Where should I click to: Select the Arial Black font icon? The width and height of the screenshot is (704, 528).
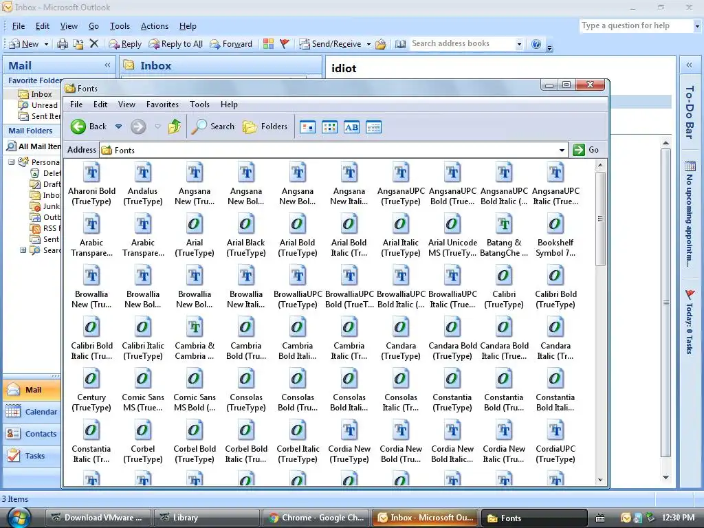coord(246,225)
